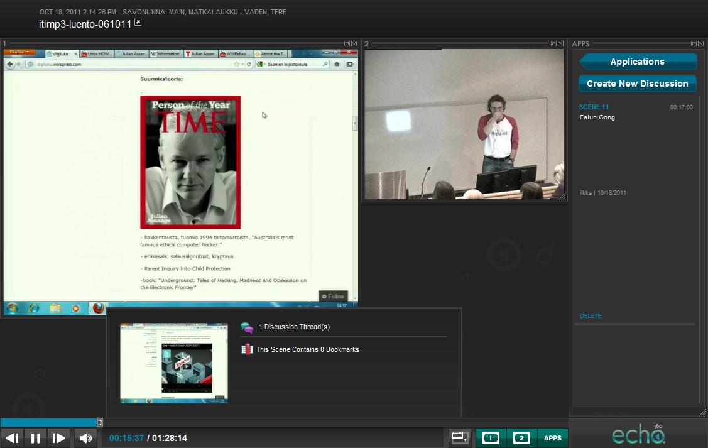Maximize panel 1 with its header icon
708x448 pixels.
click(x=347, y=44)
